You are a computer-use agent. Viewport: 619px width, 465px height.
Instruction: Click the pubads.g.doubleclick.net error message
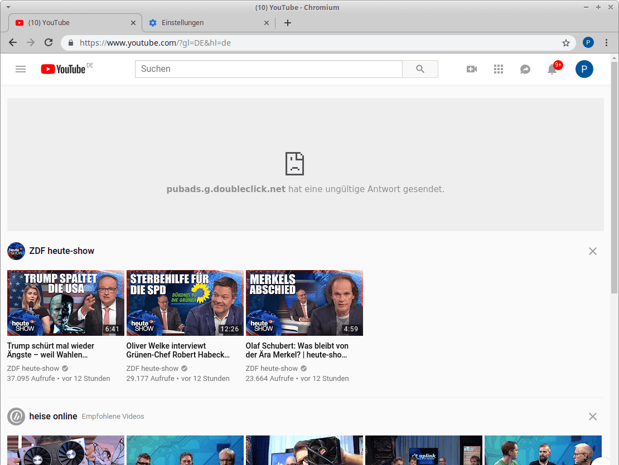(305, 189)
